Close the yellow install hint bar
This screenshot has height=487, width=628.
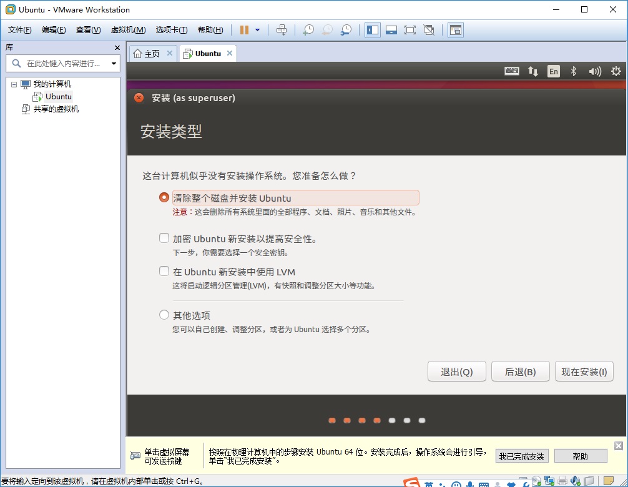(x=619, y=446)
